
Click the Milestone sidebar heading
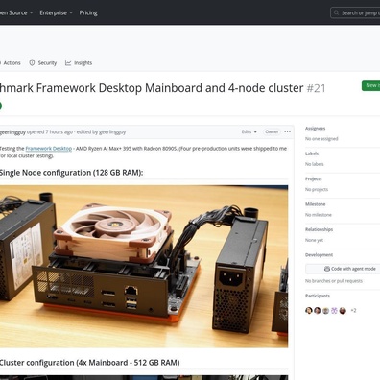click(315, 204)
